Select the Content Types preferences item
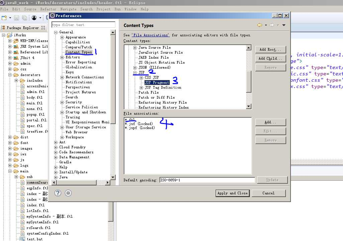 click(79, 52)
